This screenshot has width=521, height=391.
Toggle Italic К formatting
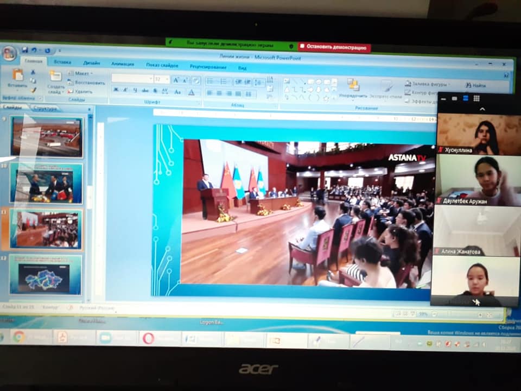tap(125, 90)
